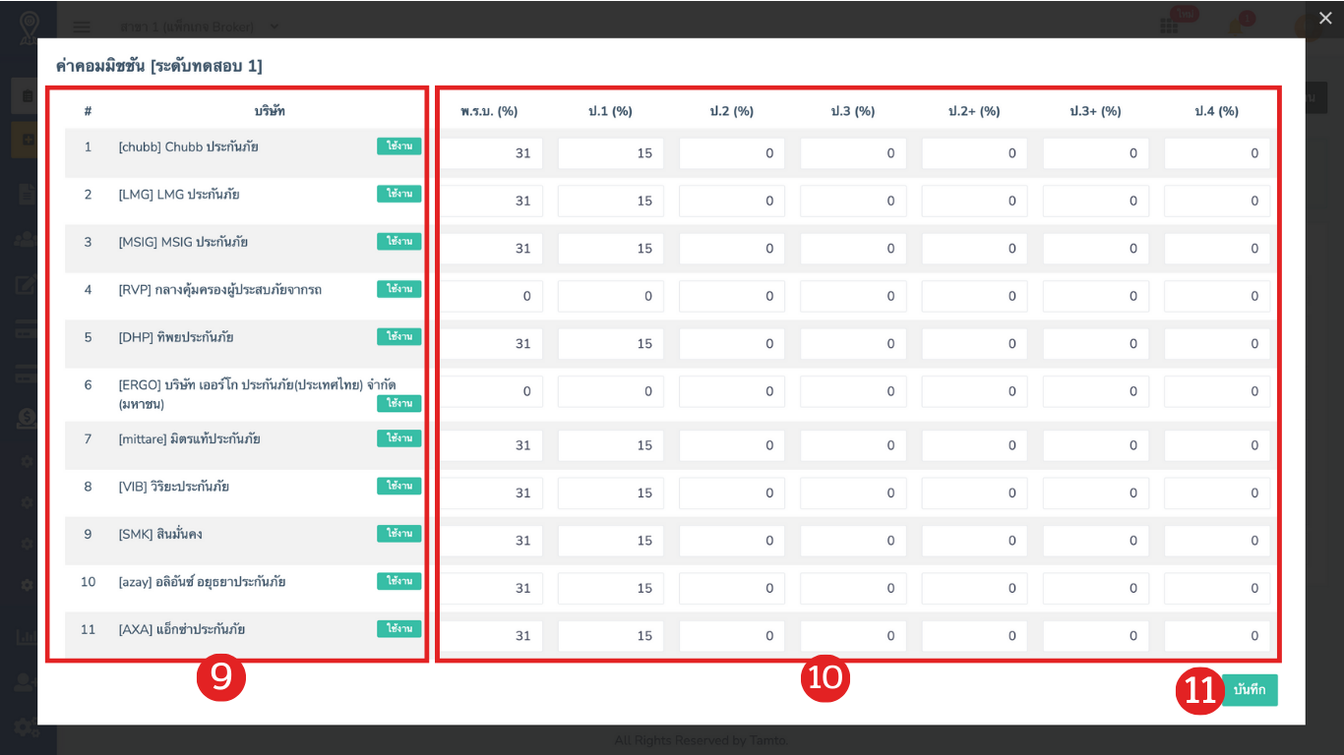Screen dimensions: 1344x755
Task: Toggle the ใช้งาน badge for SMK สินมั่นคง
Action: pos(399,533)
